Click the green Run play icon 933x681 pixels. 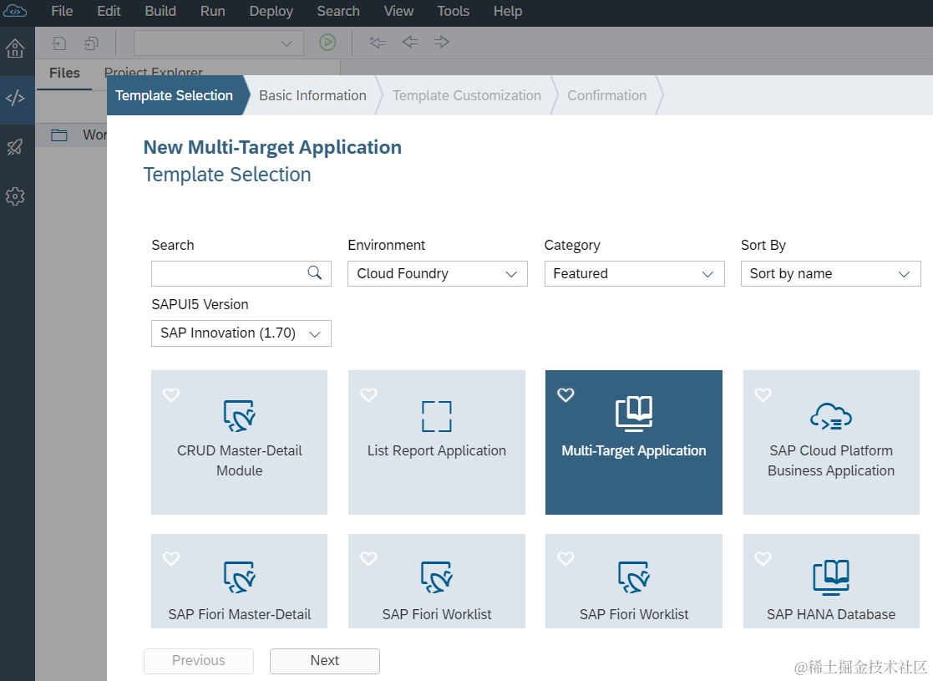pos(327,43)
